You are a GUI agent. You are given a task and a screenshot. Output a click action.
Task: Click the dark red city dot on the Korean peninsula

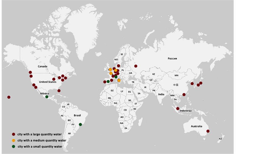192,84
